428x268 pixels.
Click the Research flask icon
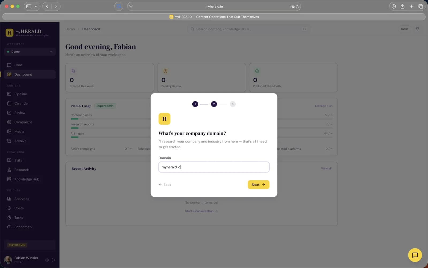tap(9, 170)
